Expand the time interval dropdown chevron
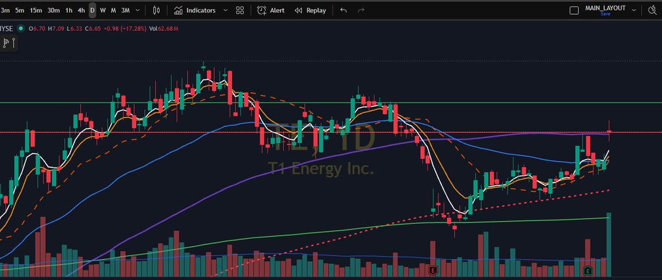Screen dimensions: 662x280 coord(137,10)
